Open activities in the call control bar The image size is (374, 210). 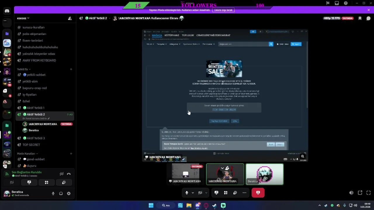click(x=226, y=193)
